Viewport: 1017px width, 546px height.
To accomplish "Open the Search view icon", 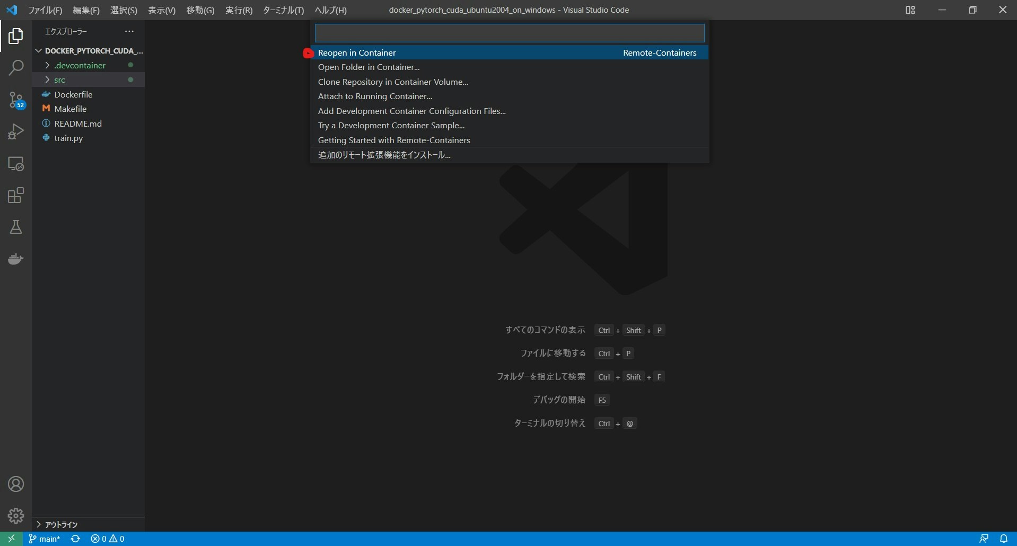I will point(16,68).
